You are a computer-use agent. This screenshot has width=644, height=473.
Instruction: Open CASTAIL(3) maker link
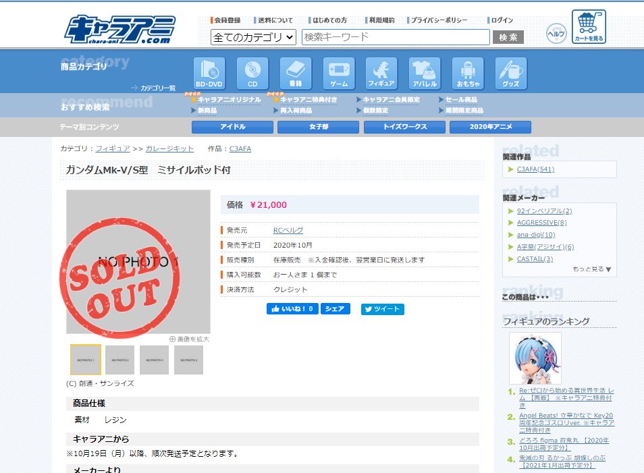click(535, 259)
